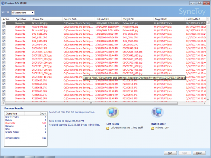Image resolution: width=211 pixels, height=158 pixels.
Task: Click the Left Folder computer icon
Action: click(113, 112)
